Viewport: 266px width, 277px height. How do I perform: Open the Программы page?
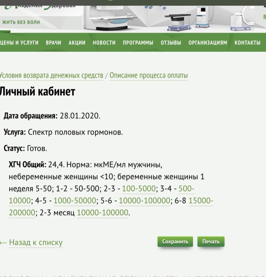point(138,42)
